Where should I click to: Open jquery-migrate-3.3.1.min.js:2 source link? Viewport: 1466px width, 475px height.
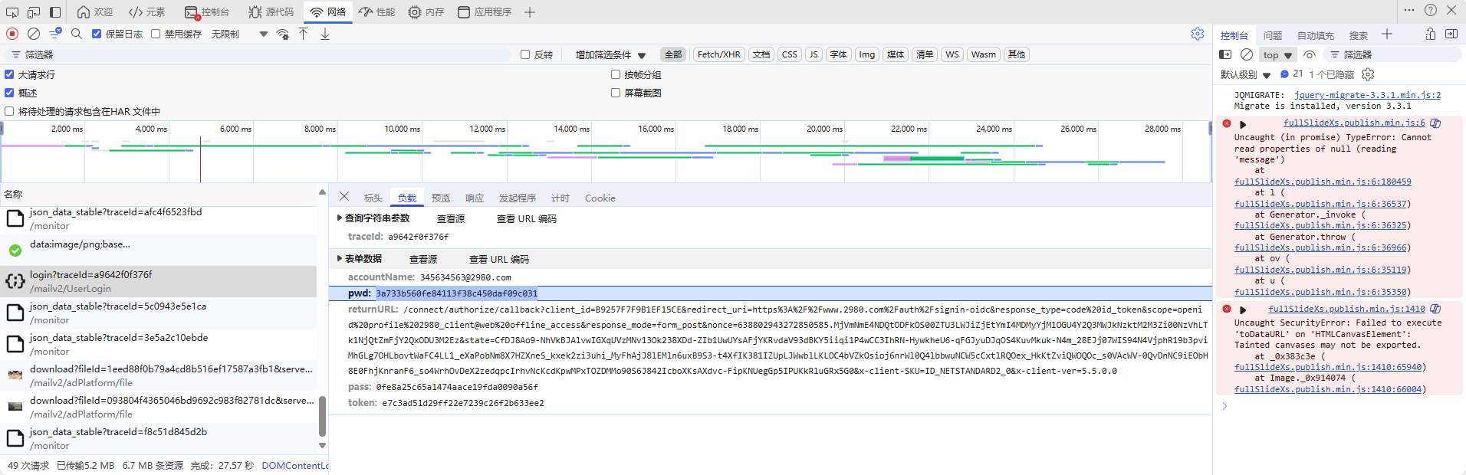[x=1367, y=95]
